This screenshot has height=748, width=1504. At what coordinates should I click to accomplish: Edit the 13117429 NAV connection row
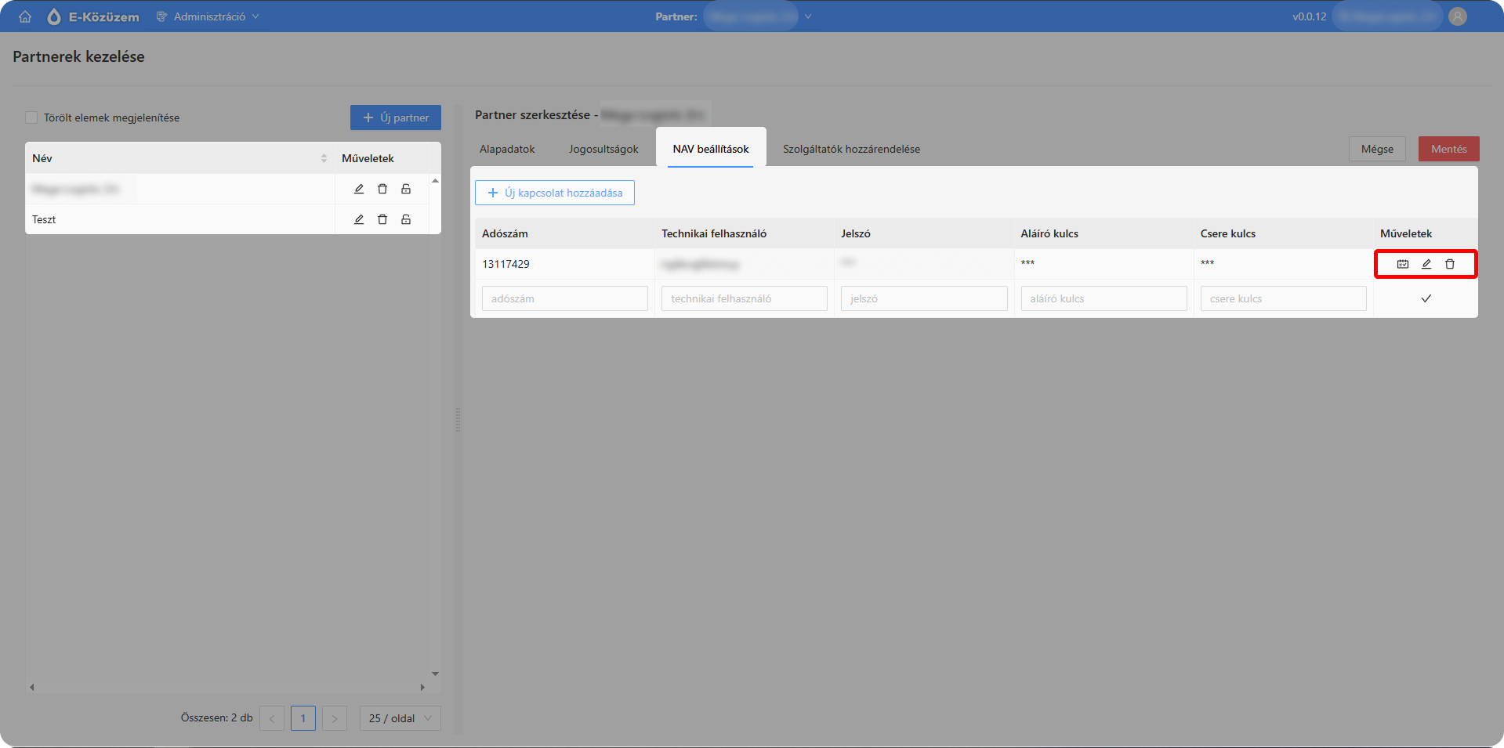click(x=1426, y=264)
